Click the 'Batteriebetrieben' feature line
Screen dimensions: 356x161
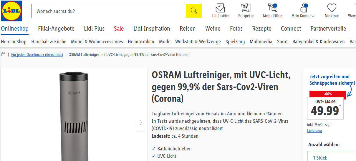(x=174, y=149)
